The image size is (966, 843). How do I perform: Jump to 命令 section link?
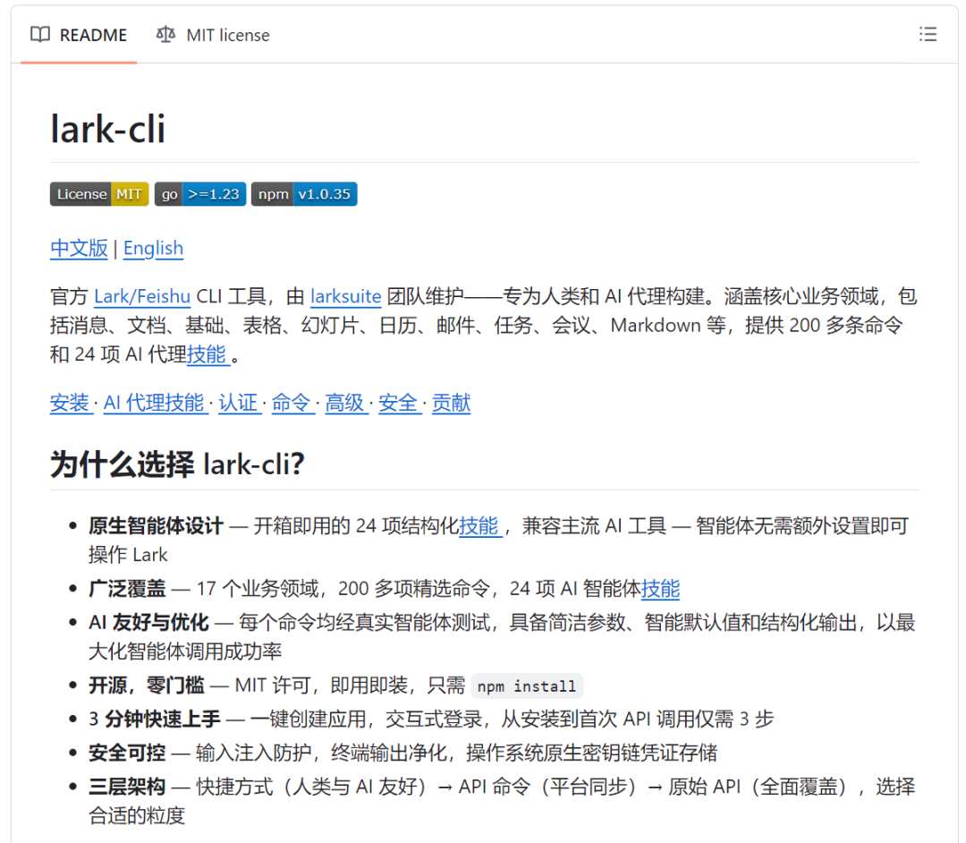292,403
